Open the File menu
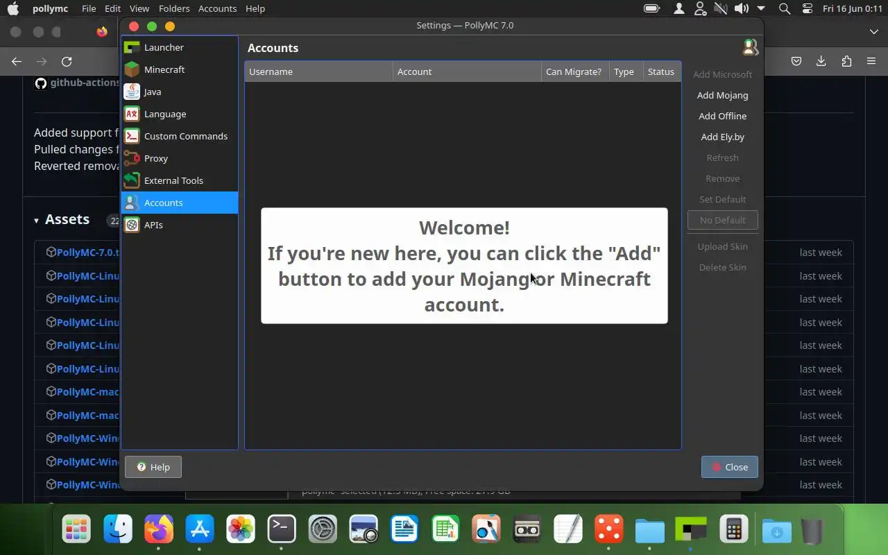Image resolution: width=888 pixels, height=555 pixels. (89, 8)
